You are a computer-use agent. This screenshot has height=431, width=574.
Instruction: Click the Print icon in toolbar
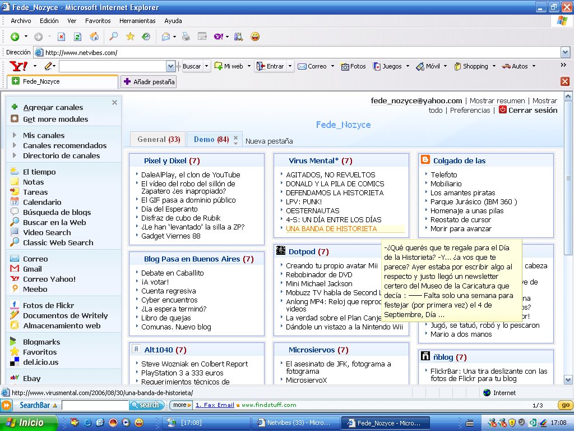click(186, 36)
